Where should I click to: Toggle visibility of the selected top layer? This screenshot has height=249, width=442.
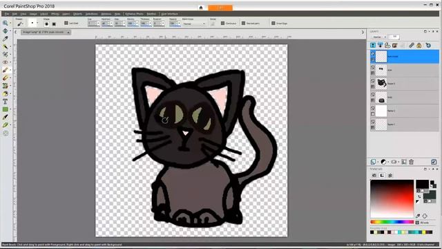[x=373, y=54]
